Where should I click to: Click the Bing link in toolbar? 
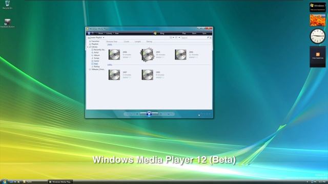coord(162,33)
